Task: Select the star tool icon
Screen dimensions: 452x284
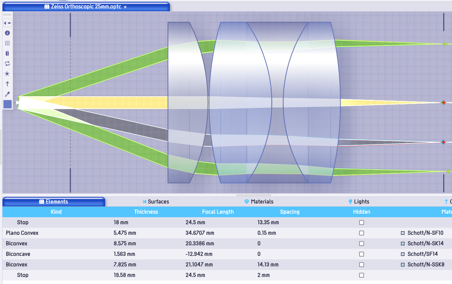Action: (x=7, y=74)
